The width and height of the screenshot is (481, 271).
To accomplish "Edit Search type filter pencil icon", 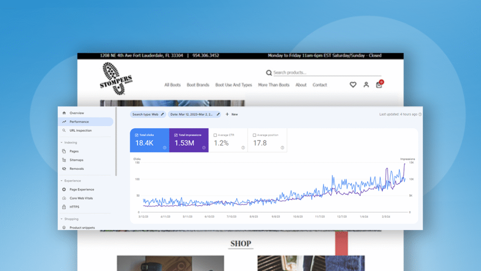I will [x=162, y=114].
